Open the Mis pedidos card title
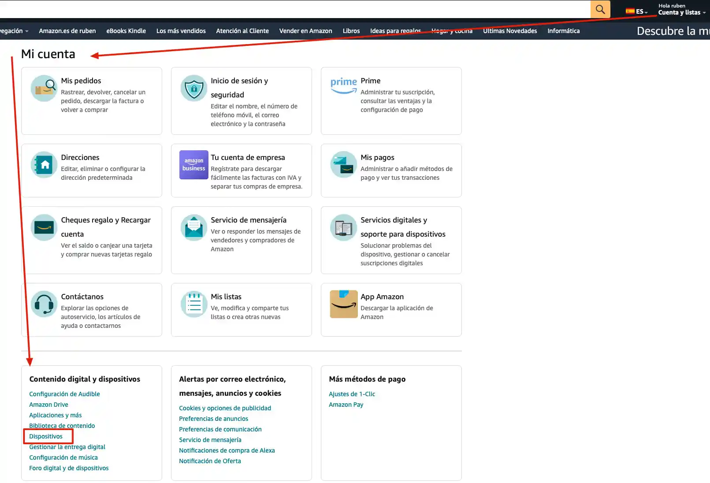710x483 pixels. 81,81
